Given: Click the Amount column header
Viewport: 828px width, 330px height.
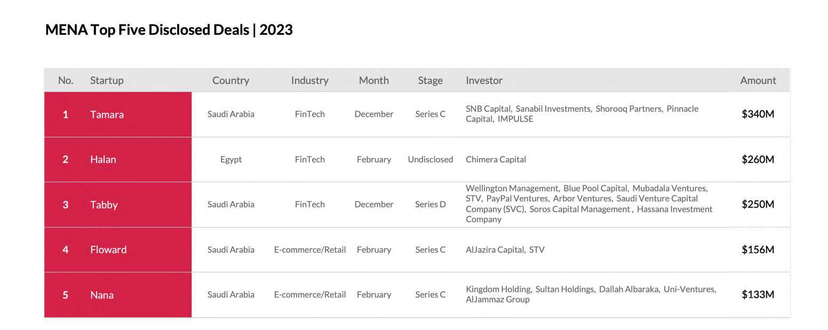Looking at the screenshot, I should coord(758,81).
